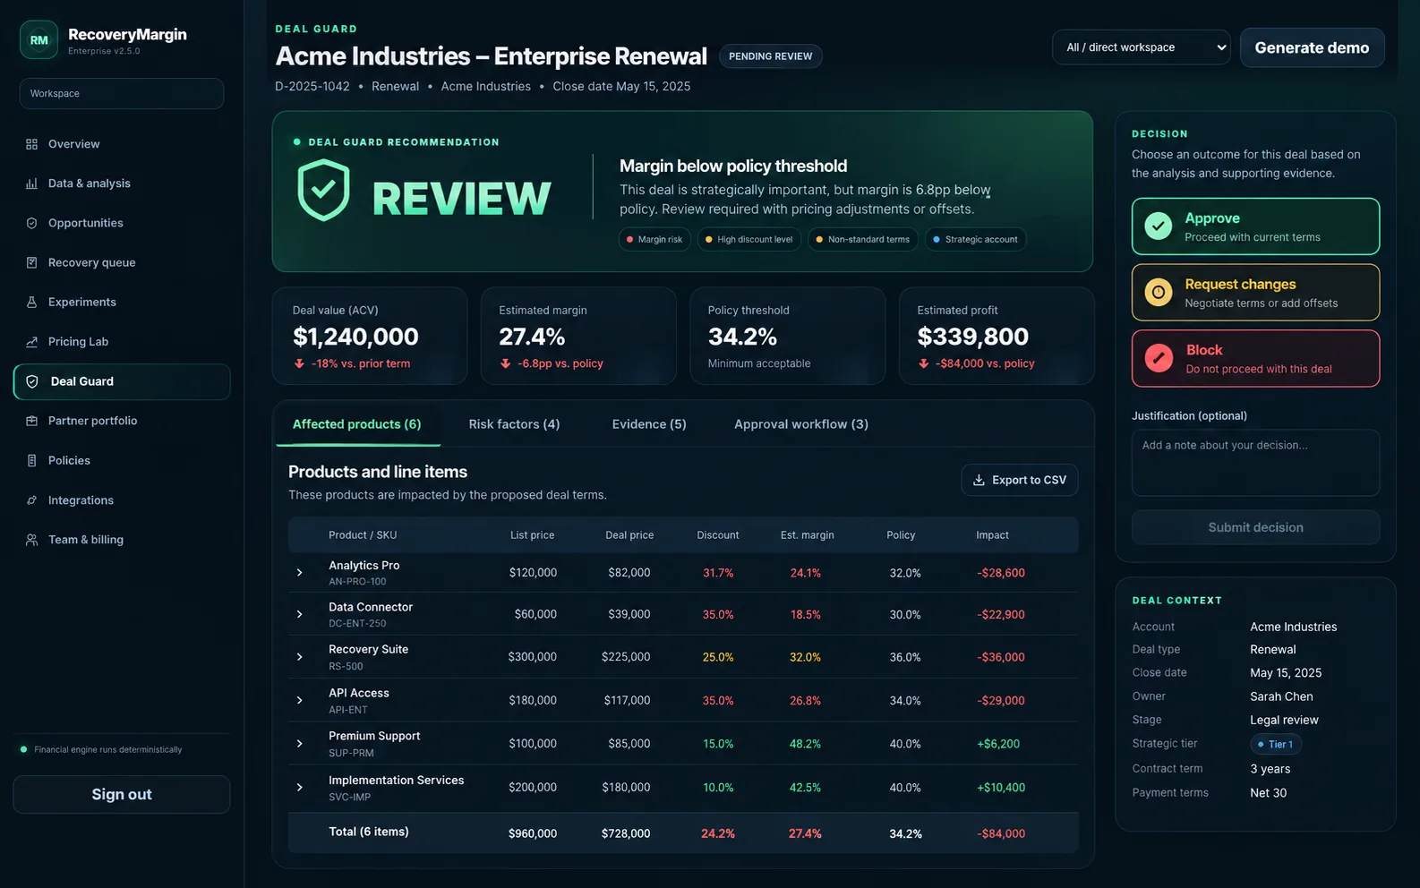The image size is (1420, 888).
Task: Click the Opportunities shield icon
Action: coord(32,223)
